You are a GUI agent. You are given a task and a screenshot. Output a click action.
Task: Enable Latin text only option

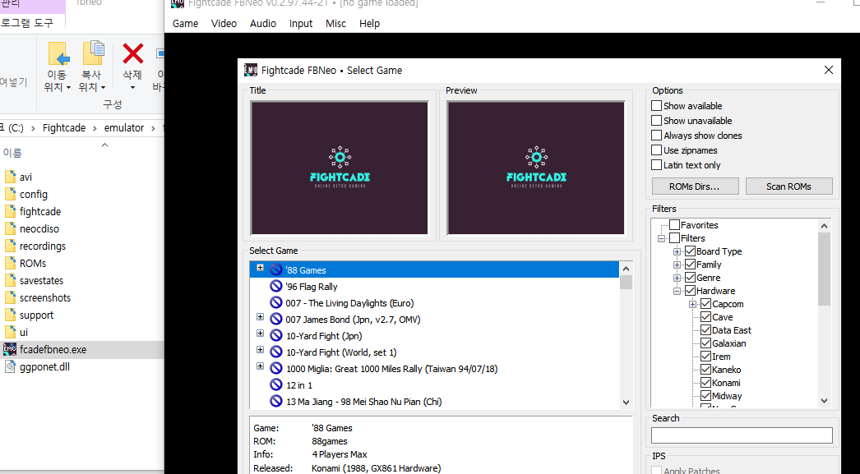(657, 165)
